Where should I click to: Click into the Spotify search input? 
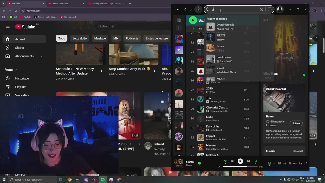(x=235, y=9)
